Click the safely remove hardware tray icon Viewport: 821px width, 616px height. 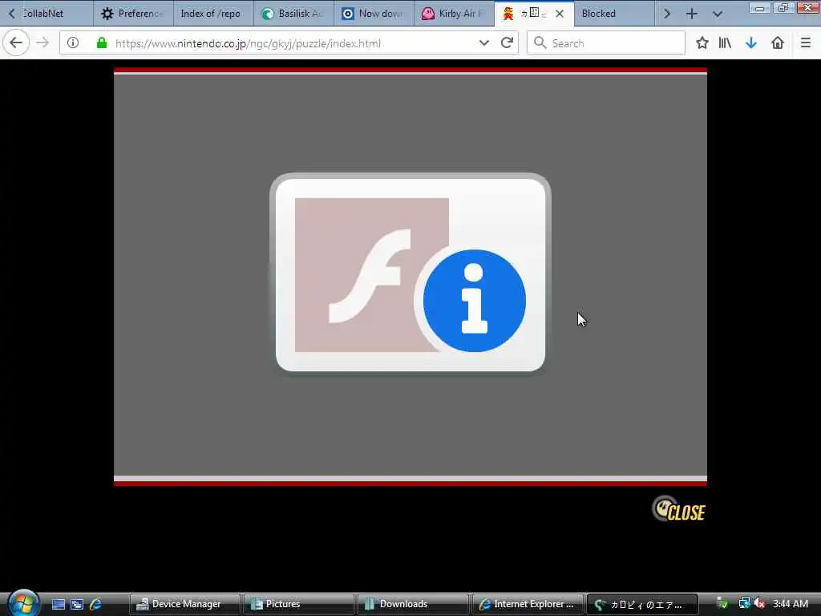[x=722, y=603]
